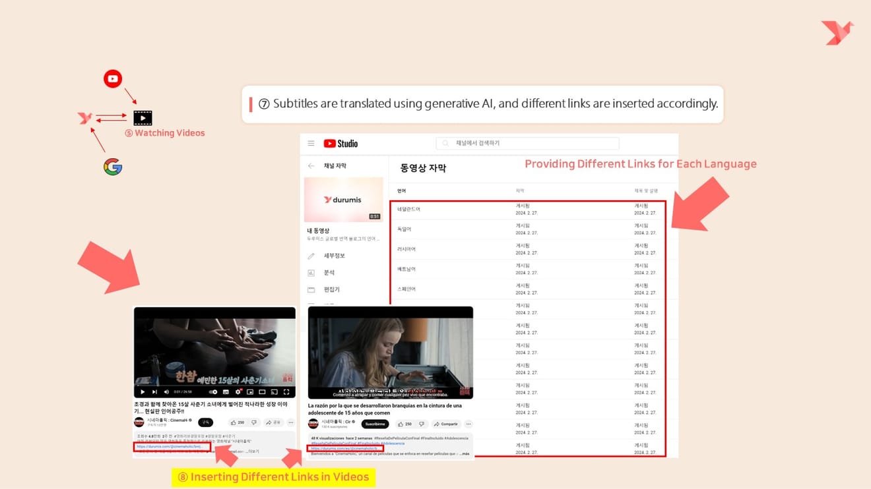
Task: Seek on the Korean video progress bar
Action: (x=214, y=386)
